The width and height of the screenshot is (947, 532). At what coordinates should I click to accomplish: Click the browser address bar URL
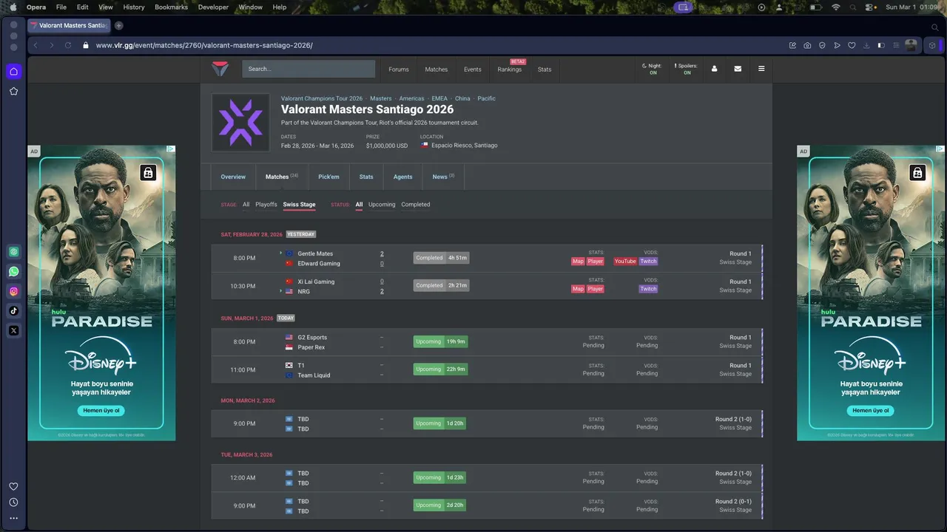(204, 45)
